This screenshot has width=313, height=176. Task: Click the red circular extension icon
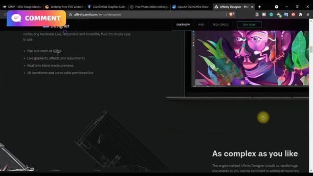click(293, 14)
